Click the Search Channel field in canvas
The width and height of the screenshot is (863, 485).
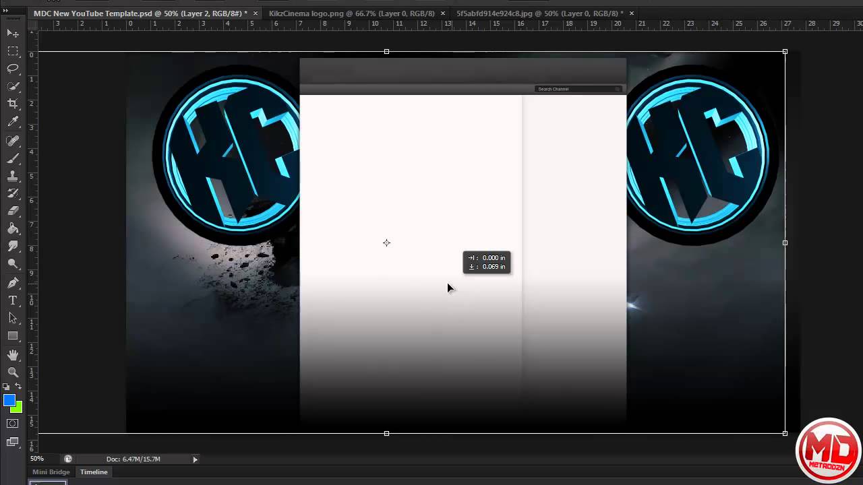(x=578, y=89)
